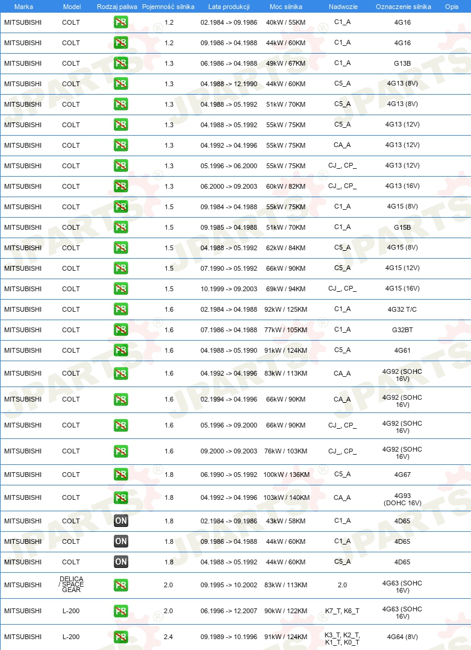This screenshot has height=650, width=471.
Task: Select the petrol icon for the 60kW / 82KM row
Action: click(121, 186)
